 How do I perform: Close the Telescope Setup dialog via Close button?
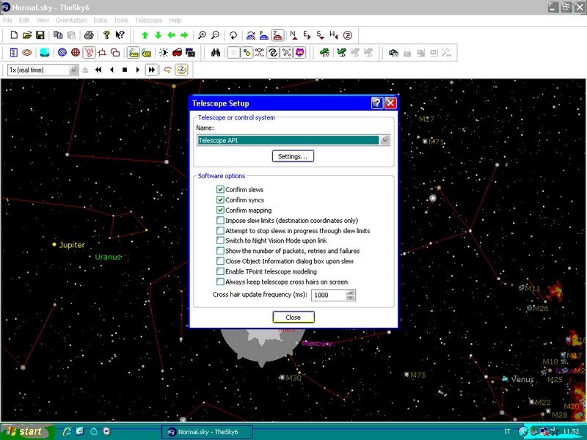click(x=293, y=318)
